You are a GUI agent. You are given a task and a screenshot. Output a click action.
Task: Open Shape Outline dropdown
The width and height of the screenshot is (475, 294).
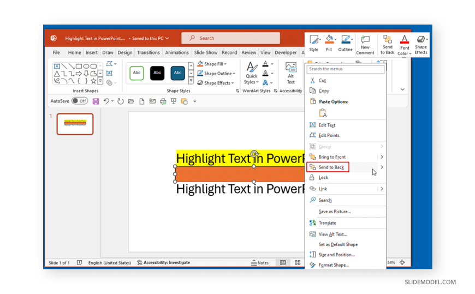click(x=216, y=73)
